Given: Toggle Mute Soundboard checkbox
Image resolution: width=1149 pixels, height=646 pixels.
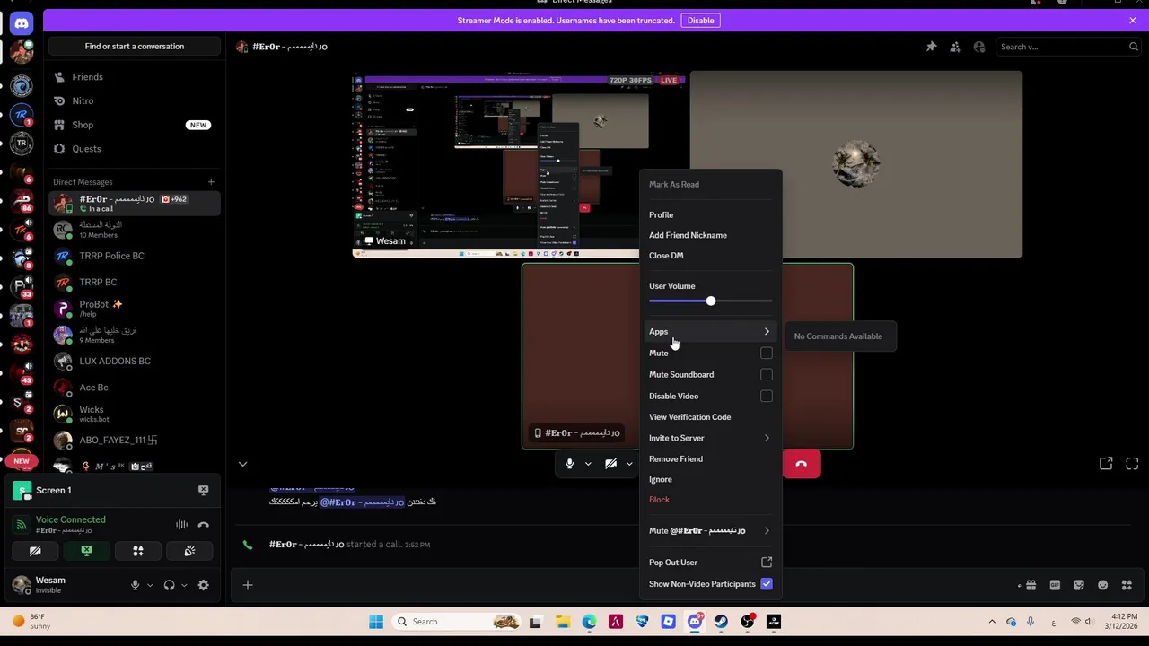Looking at the screenshot, I should pos(767,375).
